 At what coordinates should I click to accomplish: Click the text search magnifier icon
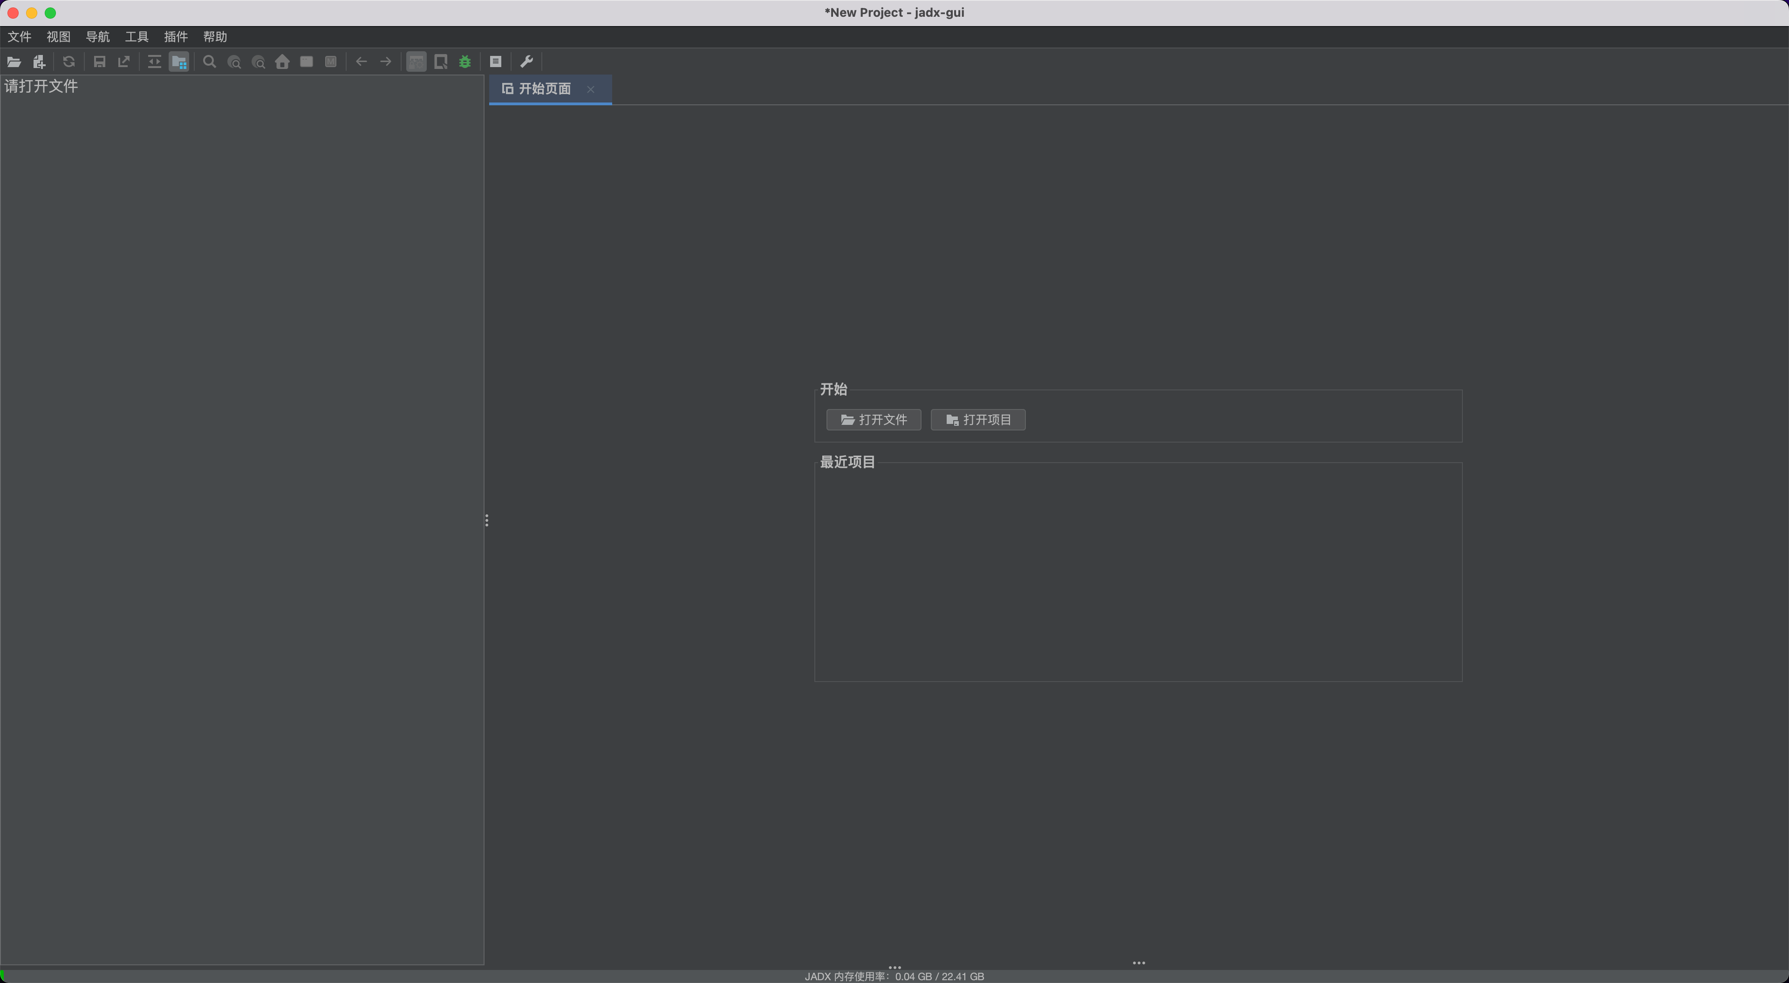click(209, 62)
